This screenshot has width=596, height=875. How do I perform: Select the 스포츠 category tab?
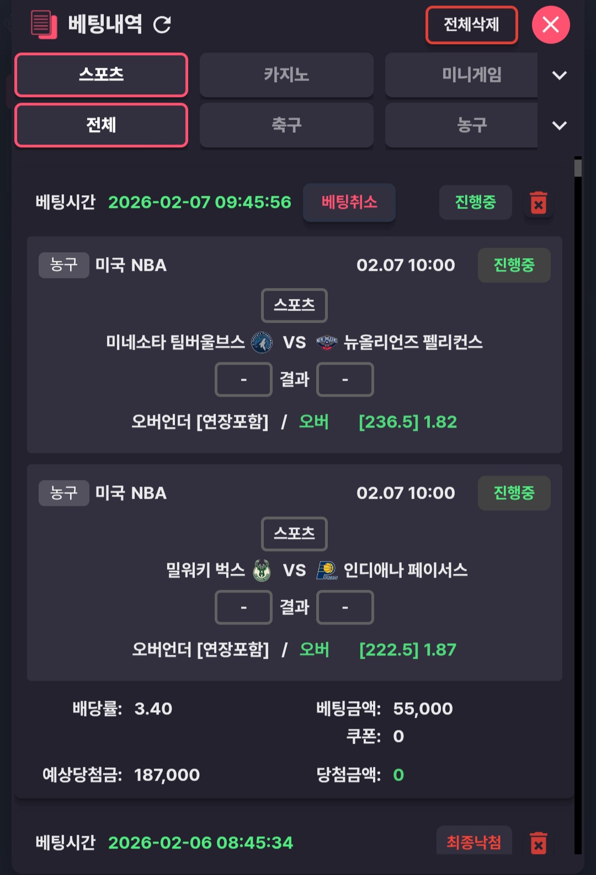click(x=102, y=74)
